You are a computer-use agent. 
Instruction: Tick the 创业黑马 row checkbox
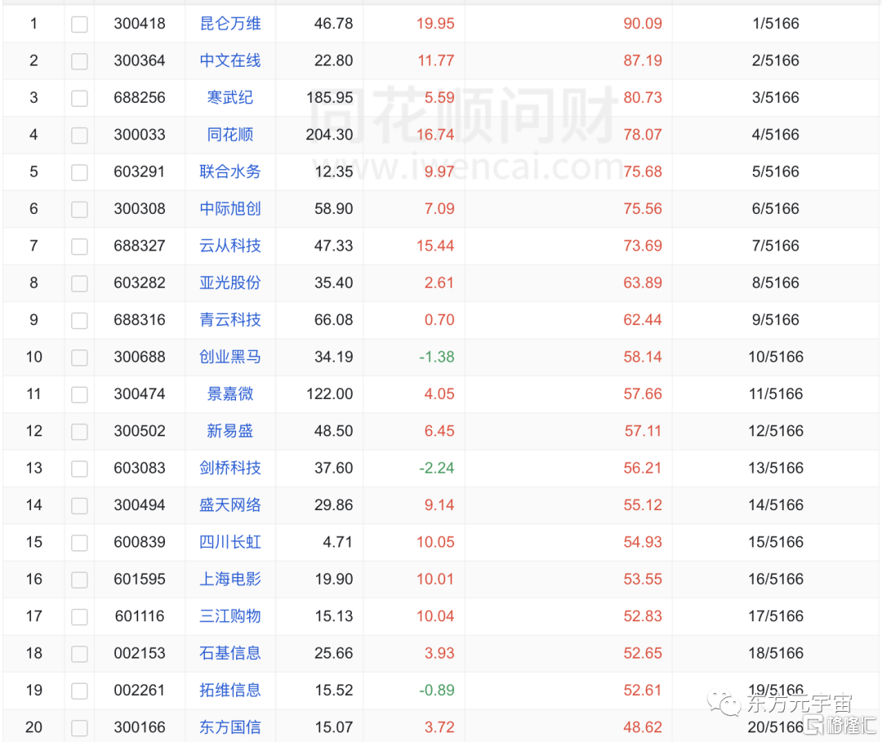(x=79, y=358)
